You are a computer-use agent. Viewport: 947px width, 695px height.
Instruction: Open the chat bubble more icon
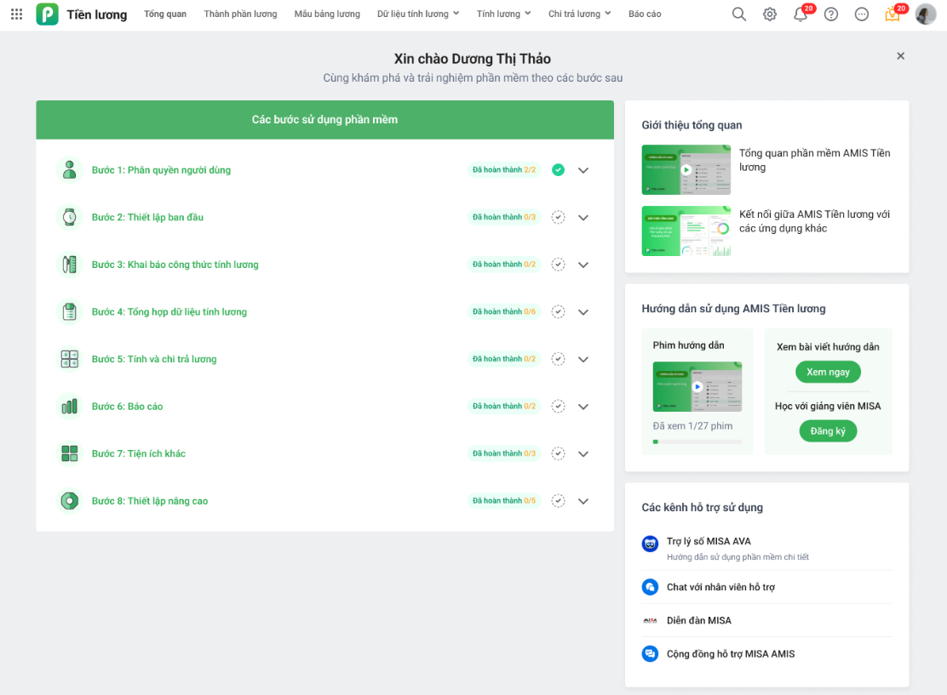coord(862,14)
